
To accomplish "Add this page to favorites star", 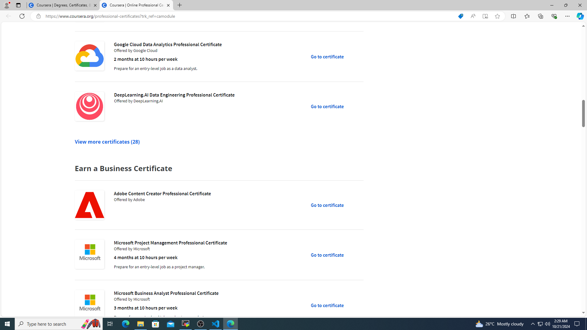I will pyautogui.click(x=497, y=16).
